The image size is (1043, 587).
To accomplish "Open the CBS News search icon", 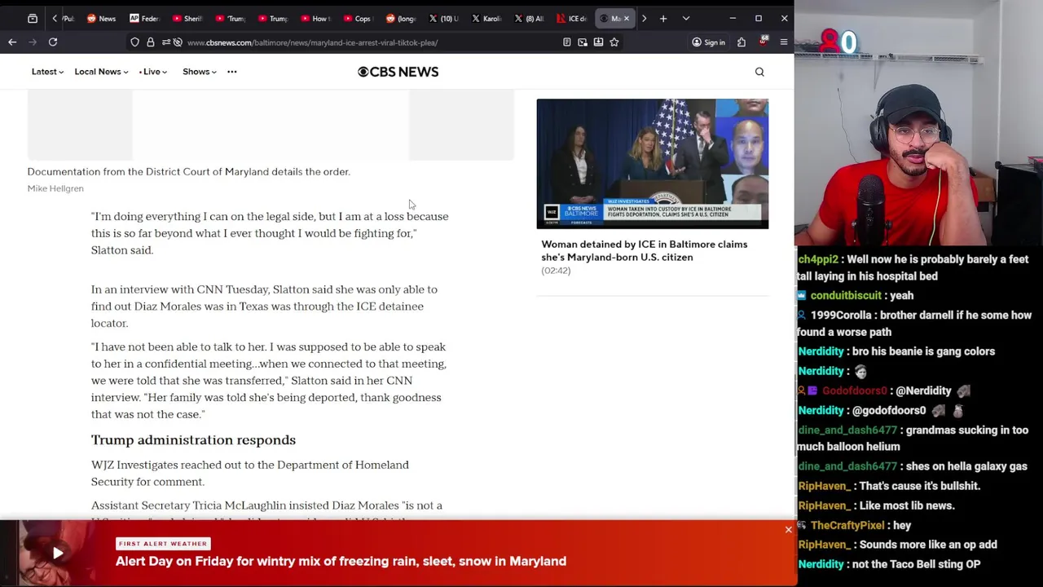I will tap(759, 72).
